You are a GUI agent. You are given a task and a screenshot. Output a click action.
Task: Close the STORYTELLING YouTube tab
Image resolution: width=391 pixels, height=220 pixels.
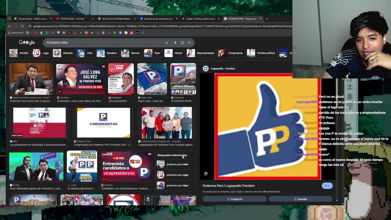point(93,19)
